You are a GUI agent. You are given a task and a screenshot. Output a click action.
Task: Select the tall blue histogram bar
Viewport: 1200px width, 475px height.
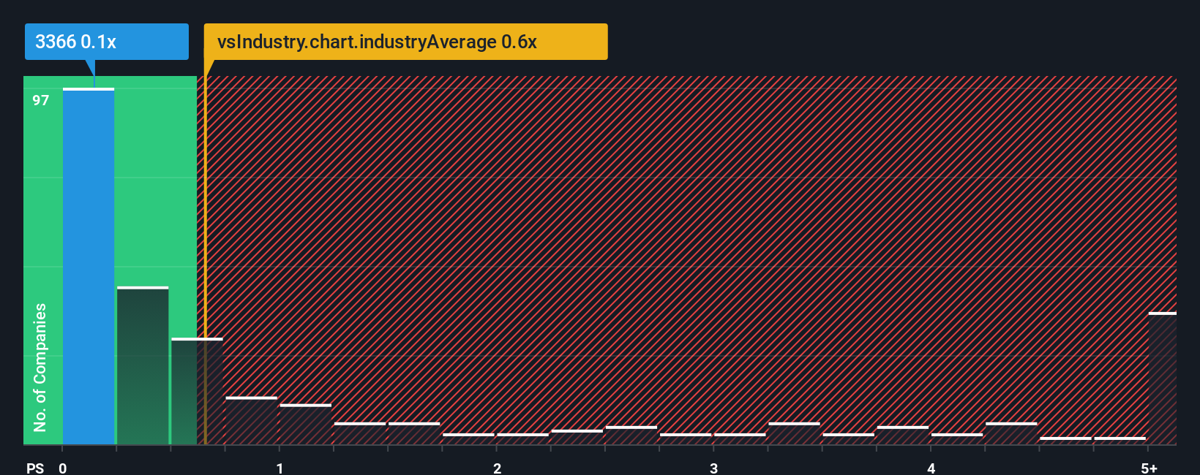89,267
